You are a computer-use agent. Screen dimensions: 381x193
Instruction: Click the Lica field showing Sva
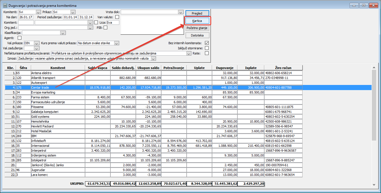[x=113, y=23]
